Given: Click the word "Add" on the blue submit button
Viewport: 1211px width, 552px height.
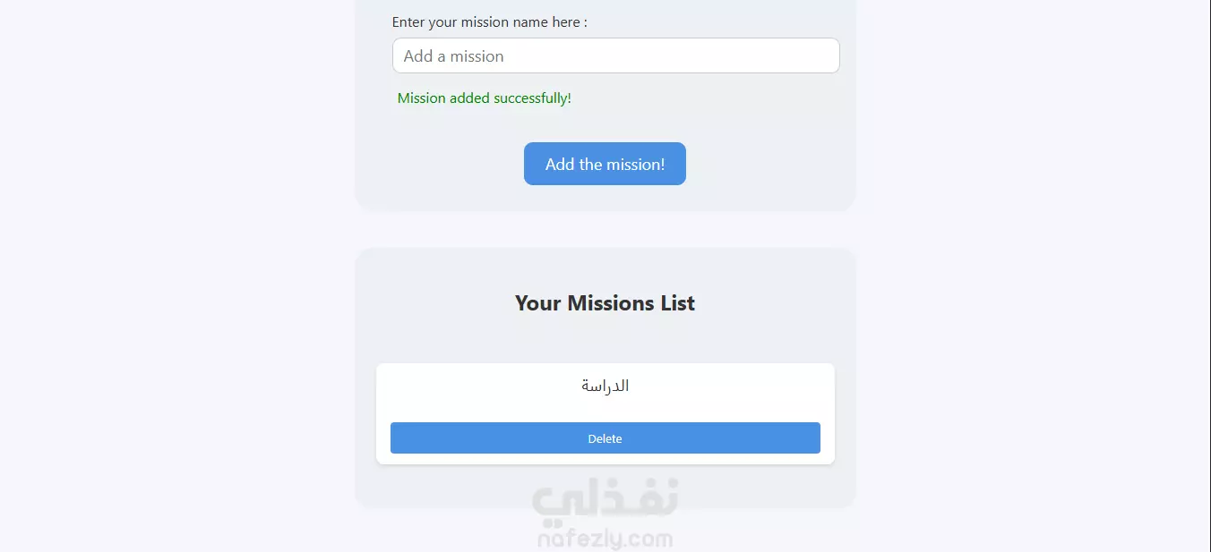Looking at the screenshot, I should [x=560, y=164].
